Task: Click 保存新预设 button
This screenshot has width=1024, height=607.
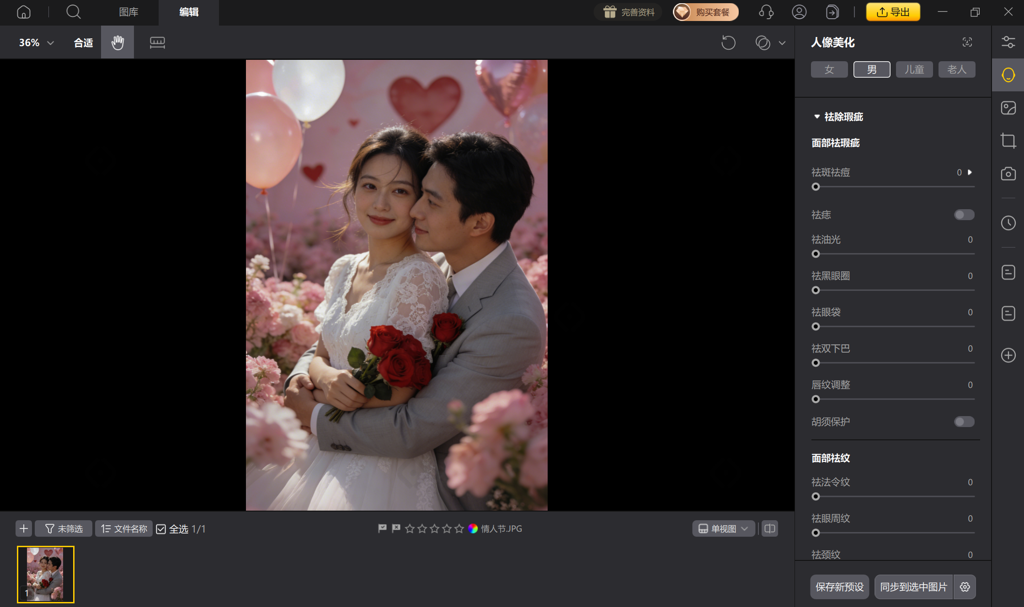Action: [839, 587]
